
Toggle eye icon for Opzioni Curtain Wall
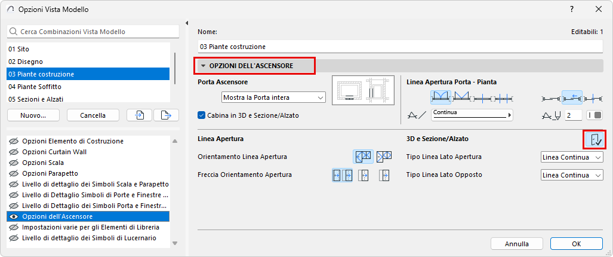[14, 152]
